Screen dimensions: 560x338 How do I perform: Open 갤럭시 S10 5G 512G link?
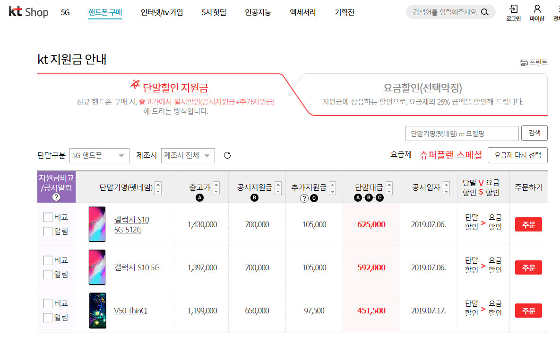[131, 224]
